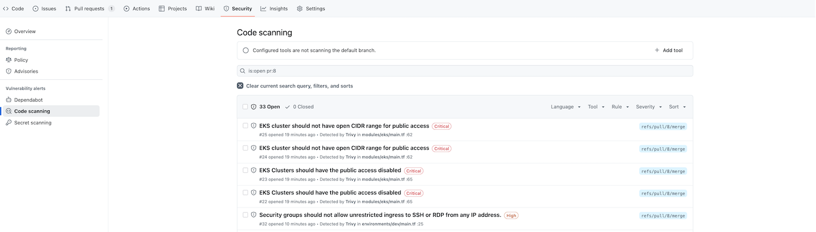Click the Add tool button
Screen dimensions: 816x232
(669, 51)
